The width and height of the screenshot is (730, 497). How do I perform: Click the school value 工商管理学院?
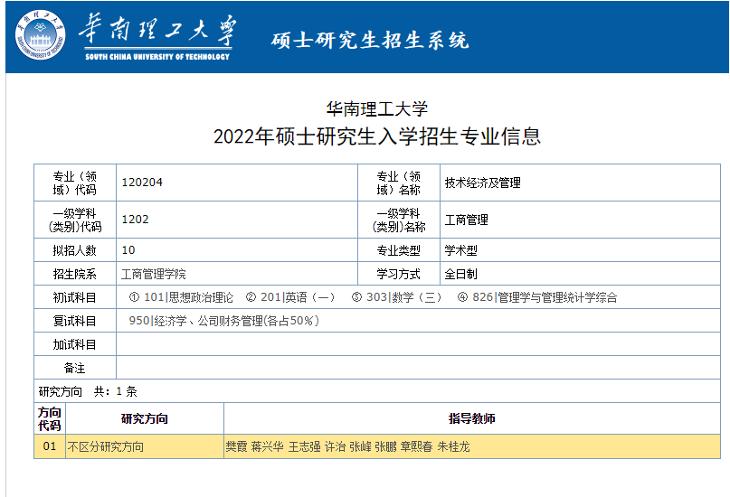(154, 274)
